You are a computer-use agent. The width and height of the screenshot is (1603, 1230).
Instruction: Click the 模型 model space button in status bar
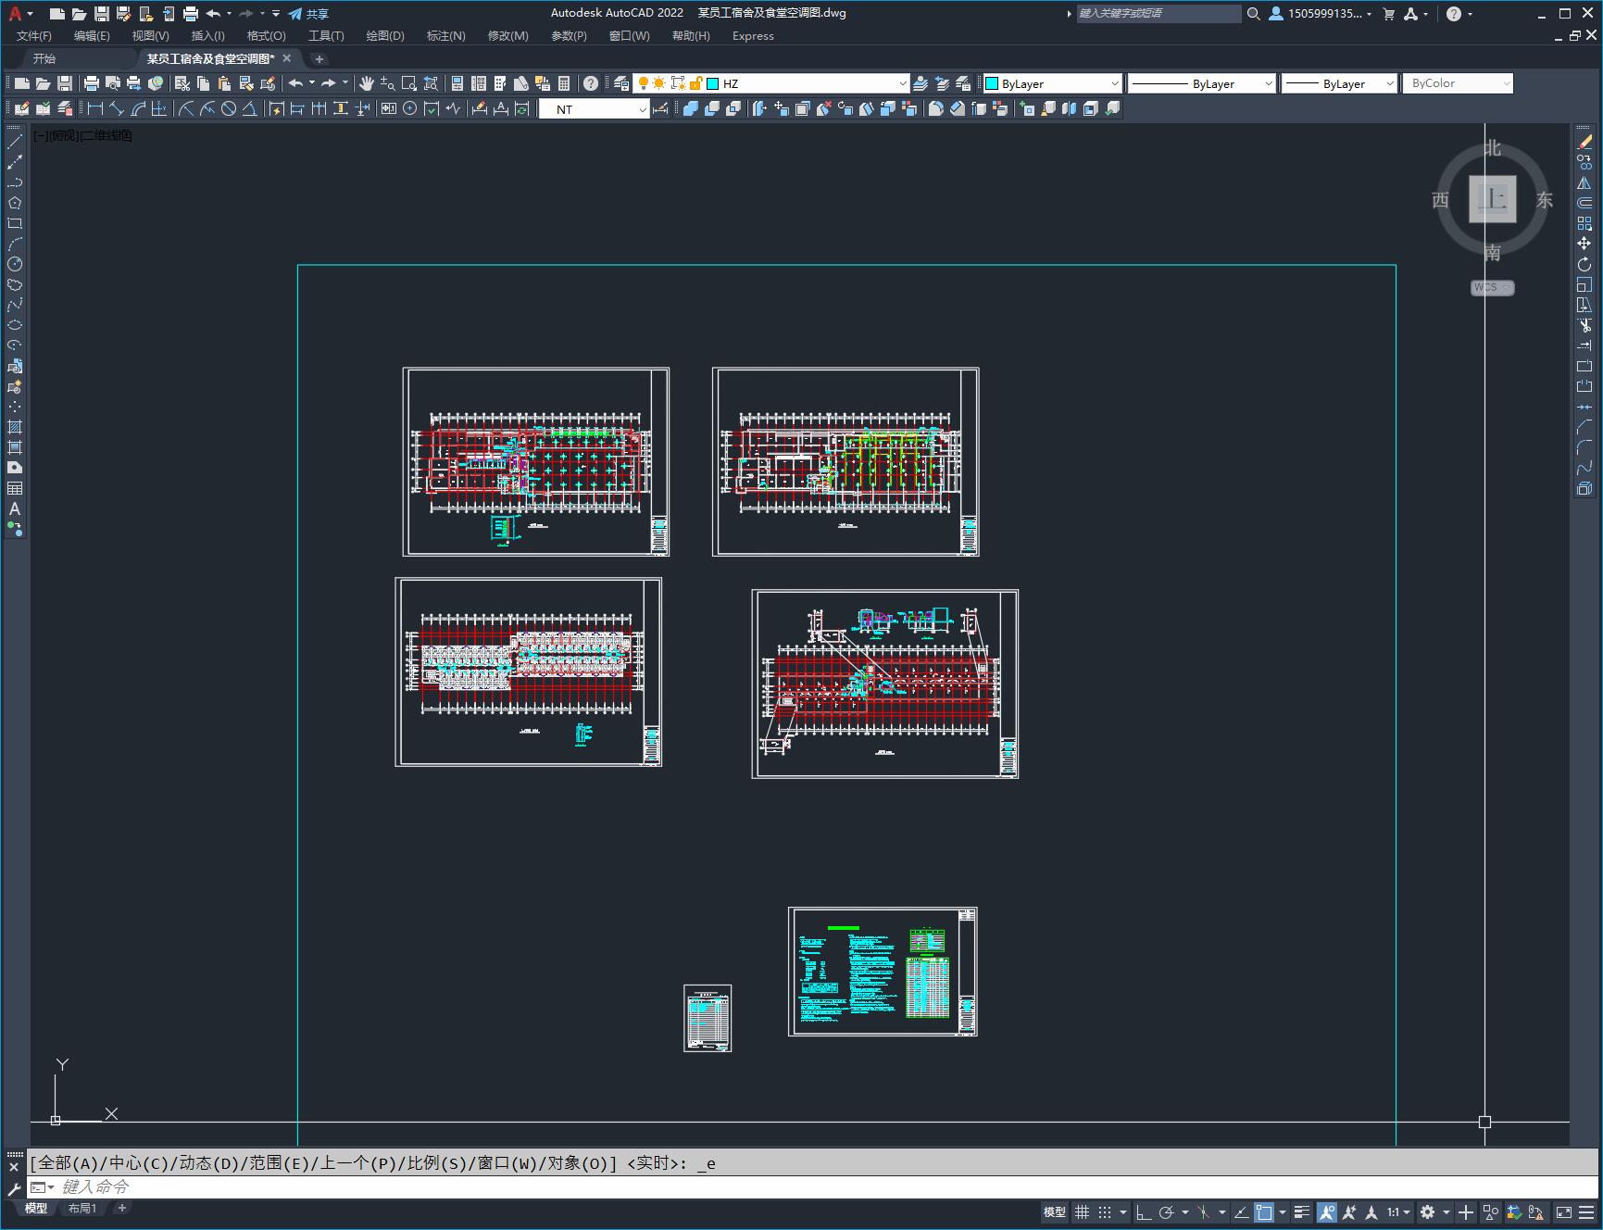coord(1055,1211)
